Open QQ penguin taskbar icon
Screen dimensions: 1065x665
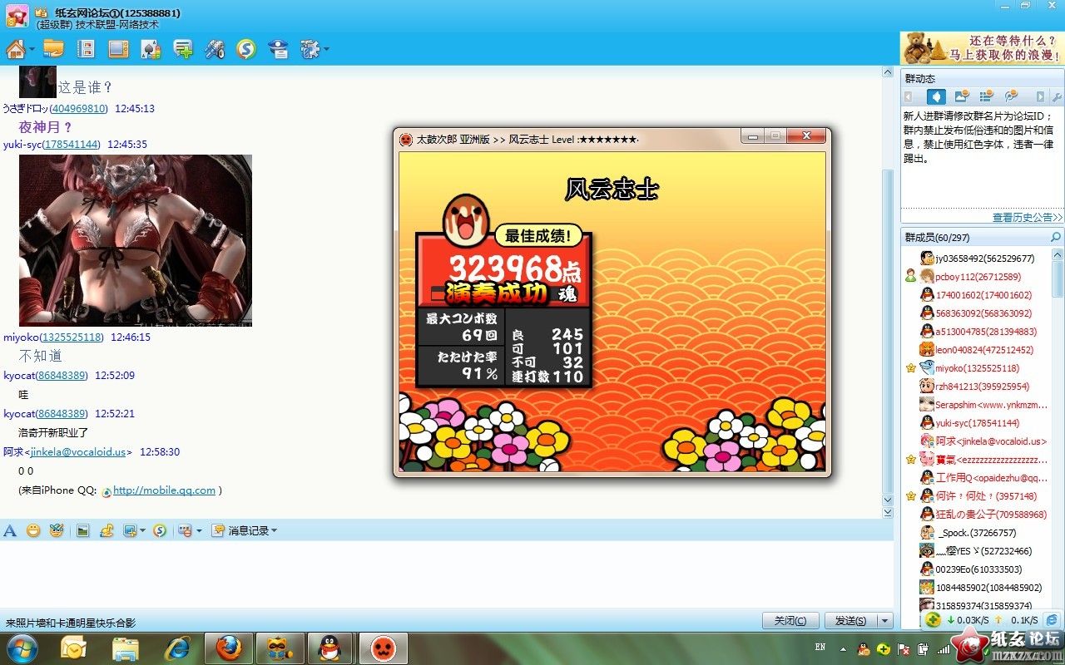click(331, 648)
